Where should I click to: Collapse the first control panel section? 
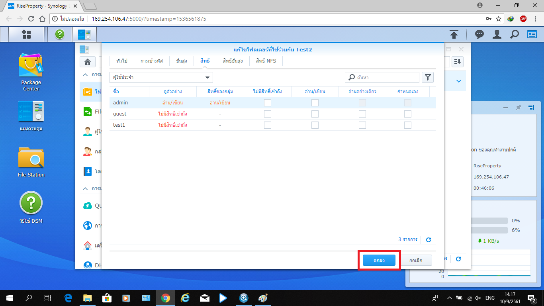pyautogui.click(x=85, y=75)
